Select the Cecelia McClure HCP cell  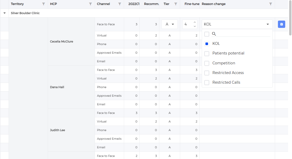71,41
